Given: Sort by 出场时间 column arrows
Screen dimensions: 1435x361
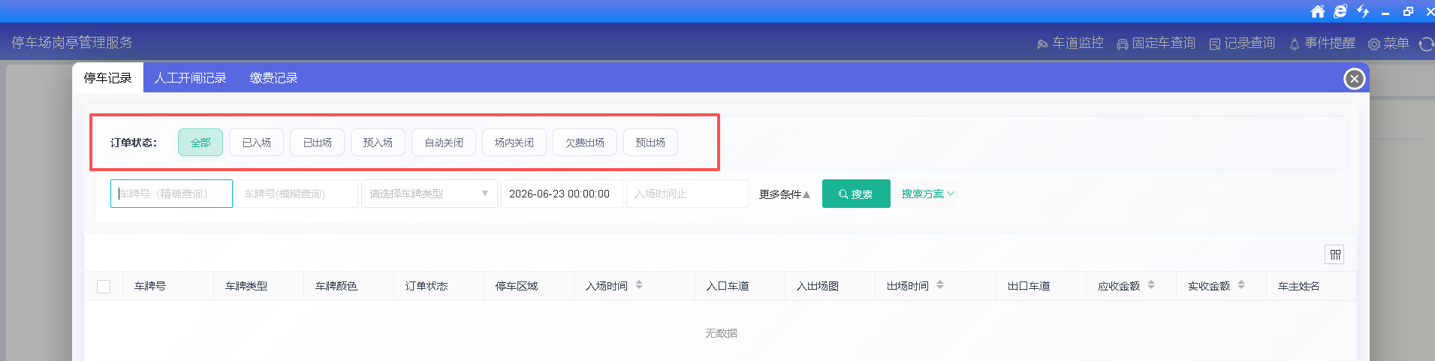Looking at the screenshot, I should [940, 285].
